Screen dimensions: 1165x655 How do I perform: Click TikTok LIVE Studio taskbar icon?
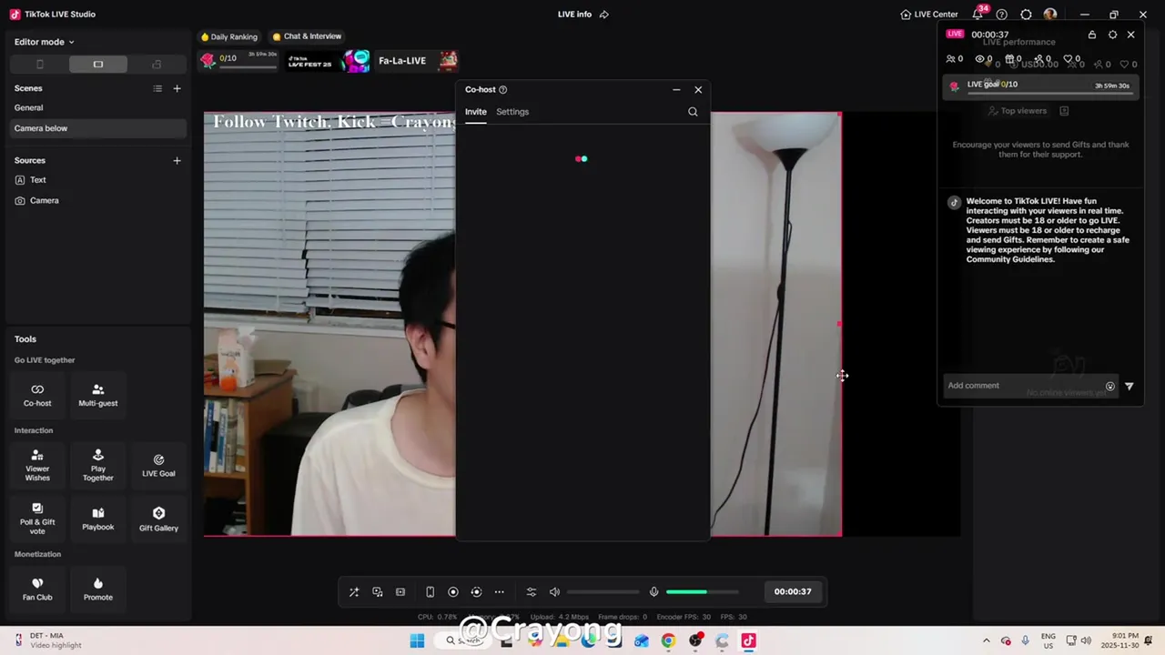pos(748,641)
